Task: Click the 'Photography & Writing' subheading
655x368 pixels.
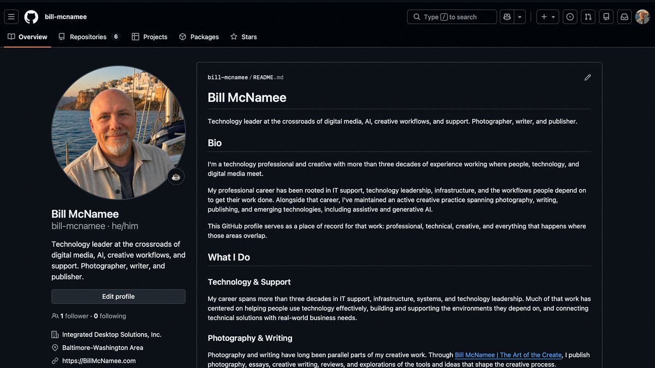Action: point(250,338)
